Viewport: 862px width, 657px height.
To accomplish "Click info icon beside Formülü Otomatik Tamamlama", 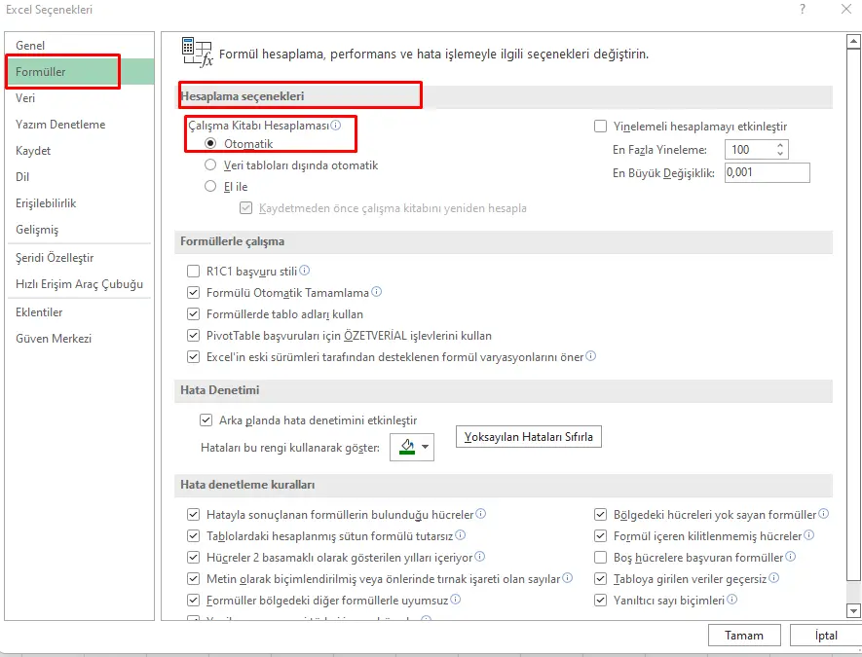I will click(x=377, y=292).
